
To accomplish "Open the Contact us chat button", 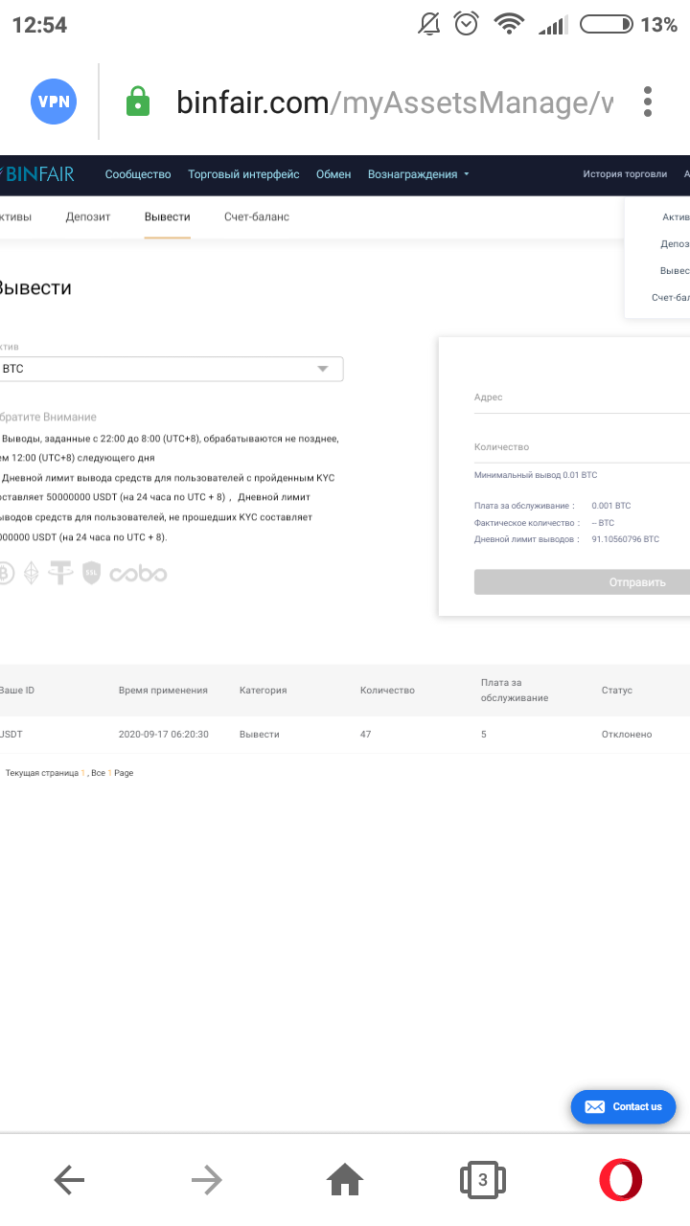I will (623, 1106).
